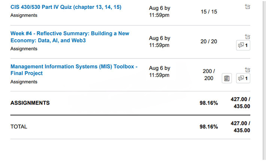Click the TOTAL row label
The height and width of the screenshot is (161, 266).
[19, 127]
